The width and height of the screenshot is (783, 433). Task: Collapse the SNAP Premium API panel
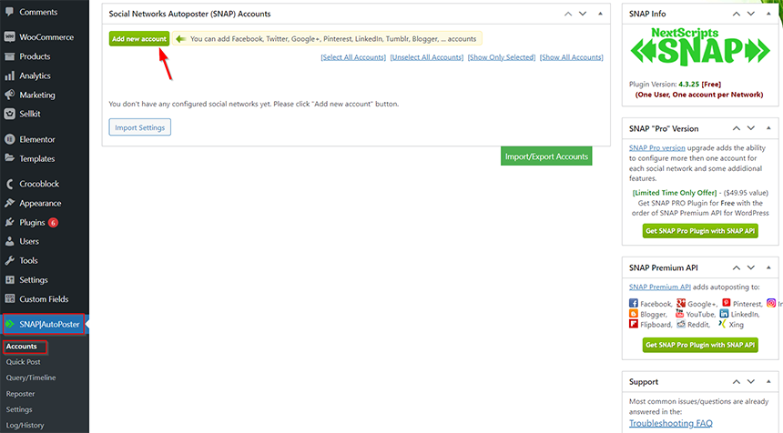[768, 267]
